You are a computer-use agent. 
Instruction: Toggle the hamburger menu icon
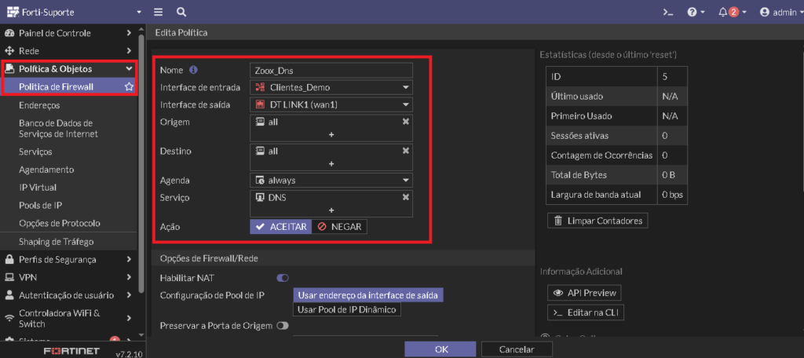(159, 12)
